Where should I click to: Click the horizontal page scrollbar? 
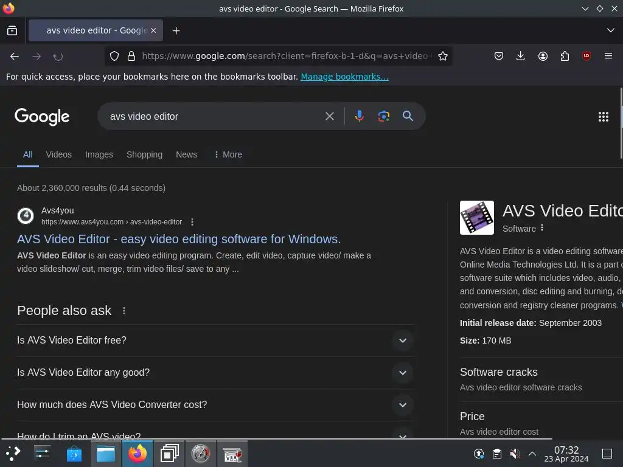pos(277,438)
